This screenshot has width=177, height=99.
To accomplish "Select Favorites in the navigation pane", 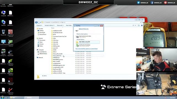I will pos(41,29).
